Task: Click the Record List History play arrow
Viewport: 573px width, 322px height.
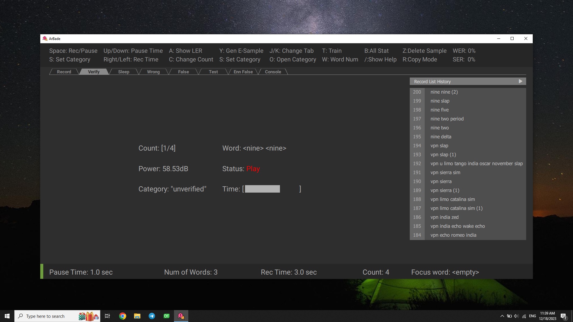Action: [x=520, y=81]
